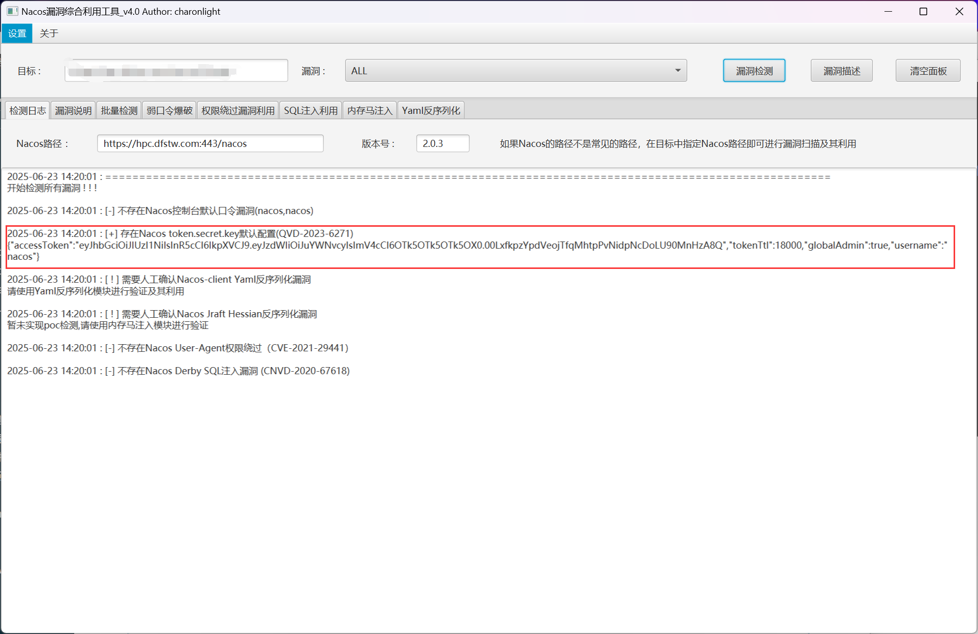Open the 批量检测 tab
The height and width of the screenshot is (634, 978).
[119, 110]
